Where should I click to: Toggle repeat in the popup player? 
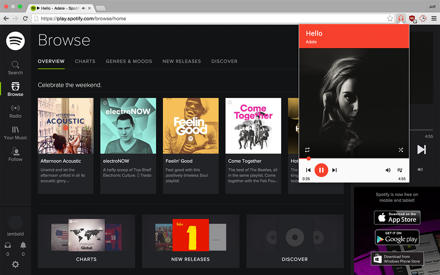[307, 150]
